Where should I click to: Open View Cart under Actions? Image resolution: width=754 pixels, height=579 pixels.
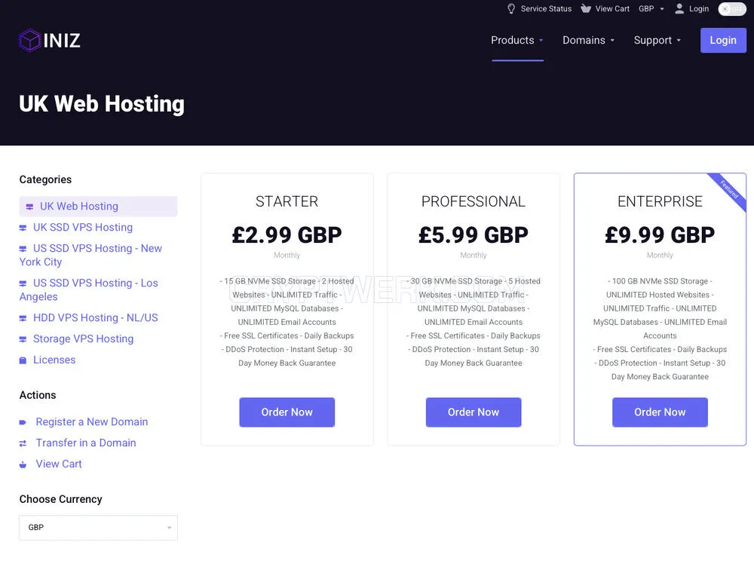pos(59,464)
